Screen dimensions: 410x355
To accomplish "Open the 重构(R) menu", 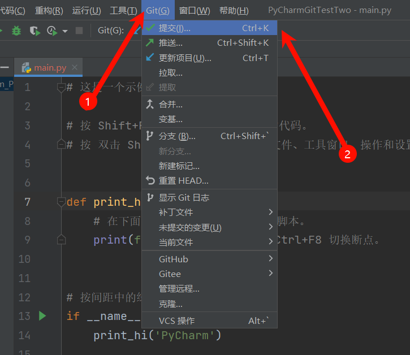I will click(49, 10).
